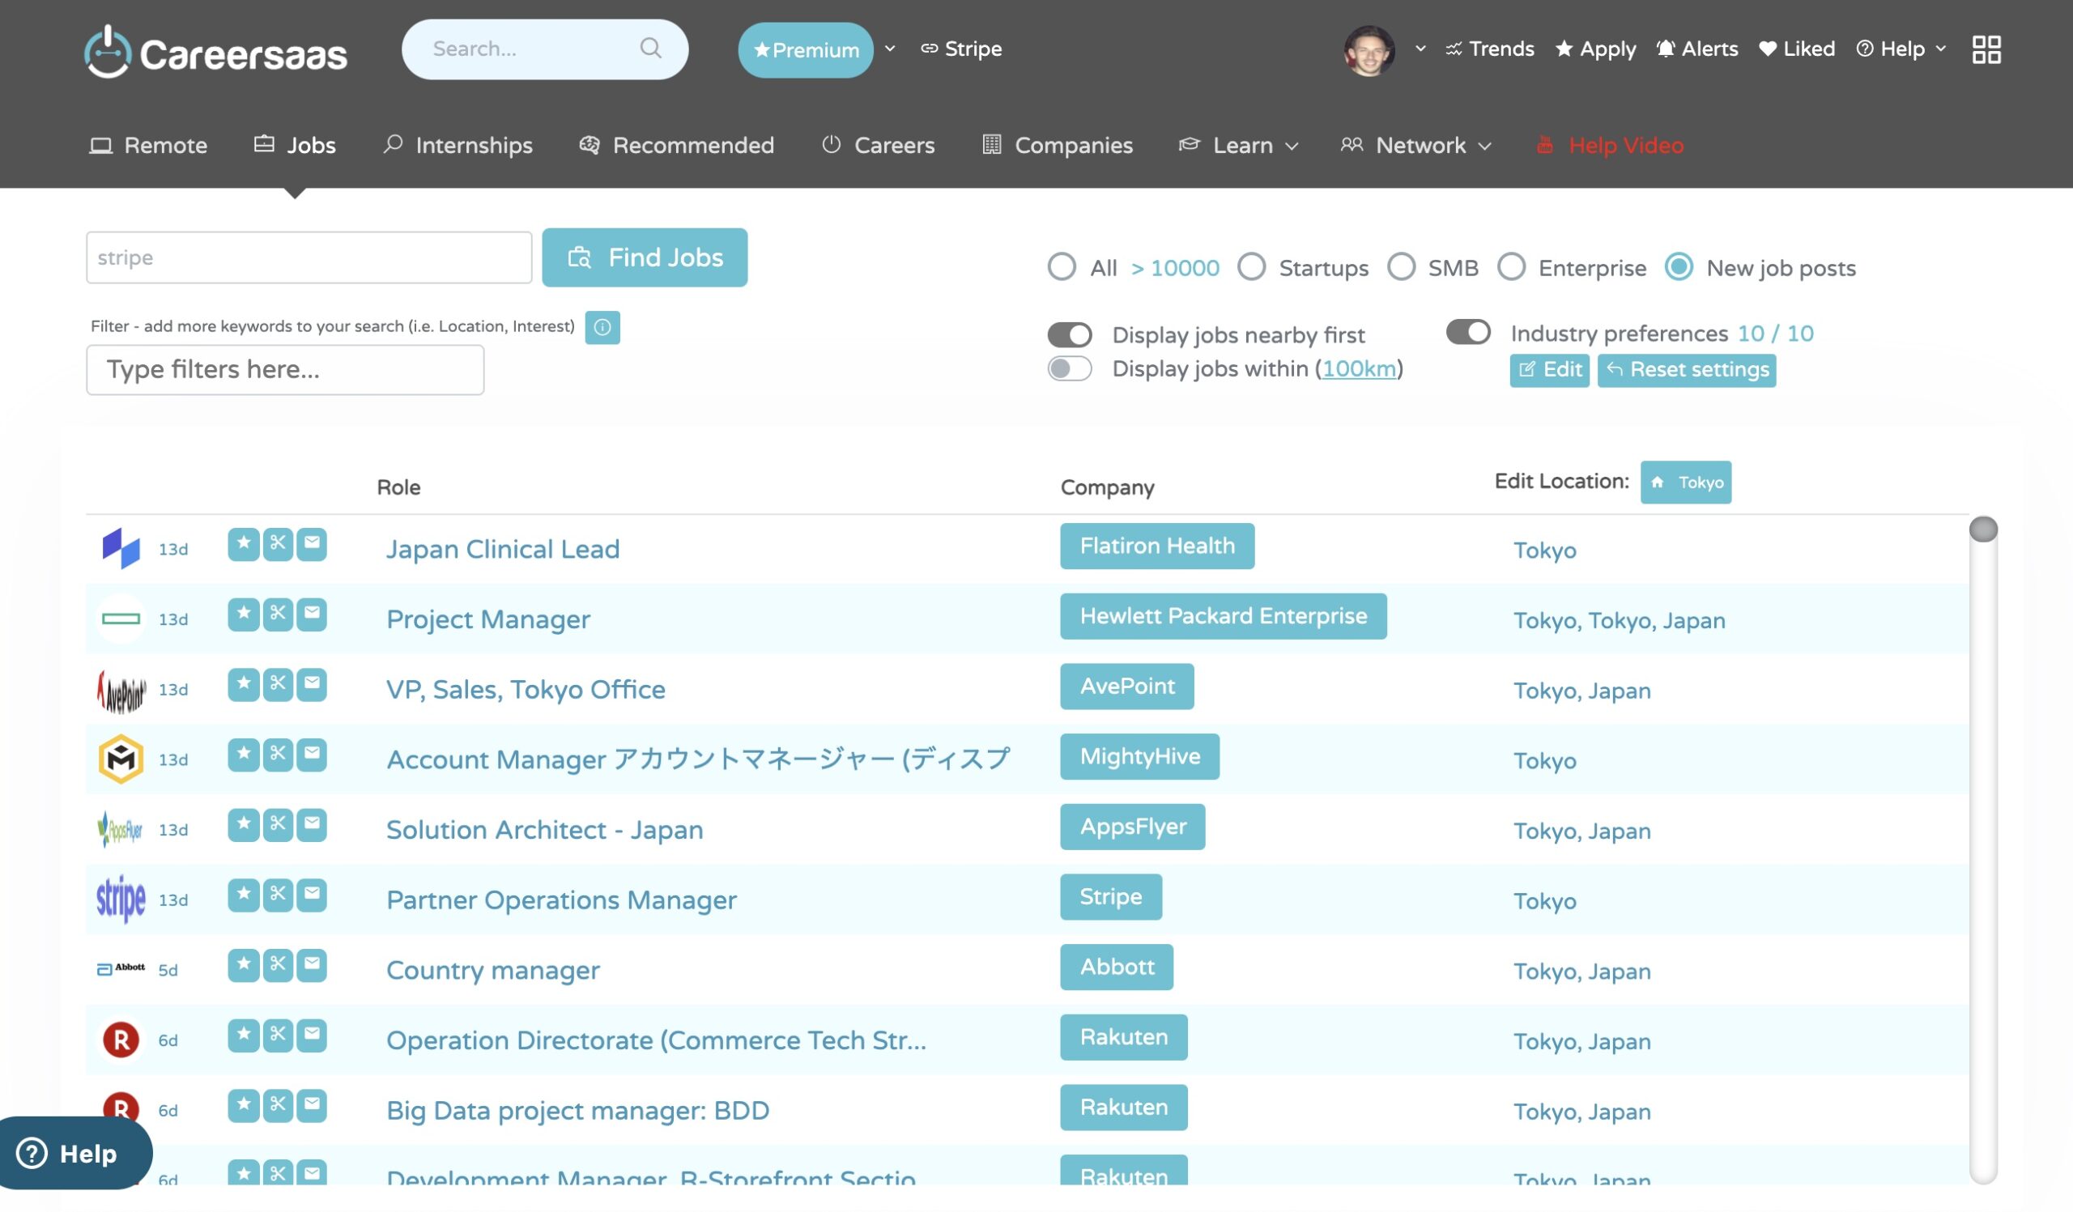
Task: Open Alerts bell in top bar
Action: tap(1696, 49)
